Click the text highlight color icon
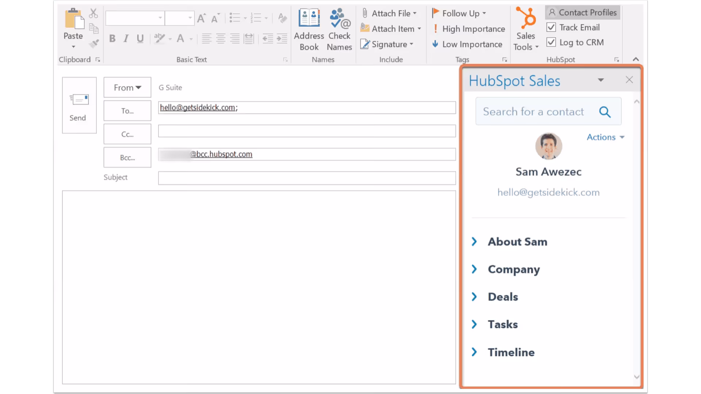This screenshot has height=394, width=701. click(x=159, y=38)
